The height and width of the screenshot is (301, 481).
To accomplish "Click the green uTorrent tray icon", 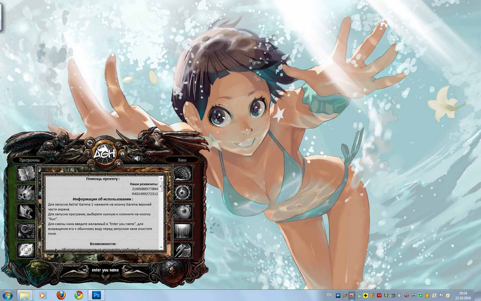I will [x=420, y=296].
